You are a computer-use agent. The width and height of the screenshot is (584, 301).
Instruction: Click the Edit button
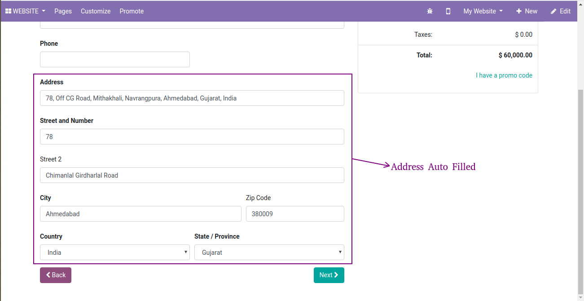(561, 11)
